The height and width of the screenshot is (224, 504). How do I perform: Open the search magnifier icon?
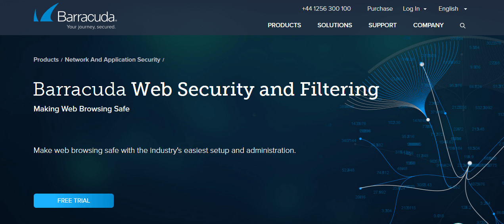pyautogui.click(x=462, y=26)
